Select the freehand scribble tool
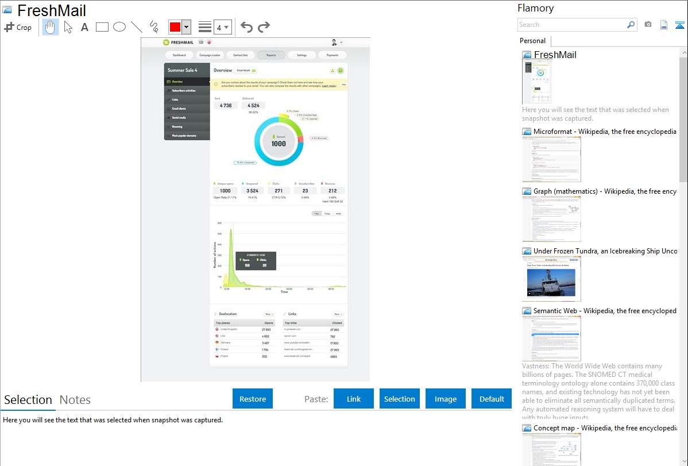This screenshot has width=688, height=466. coord(154,27)
